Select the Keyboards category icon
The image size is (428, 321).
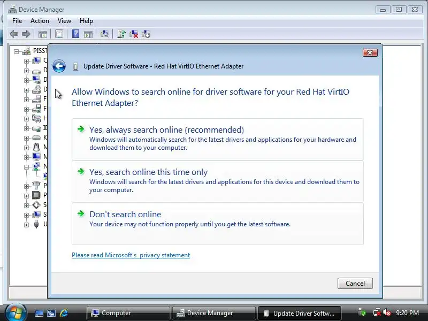pos(36,137)
